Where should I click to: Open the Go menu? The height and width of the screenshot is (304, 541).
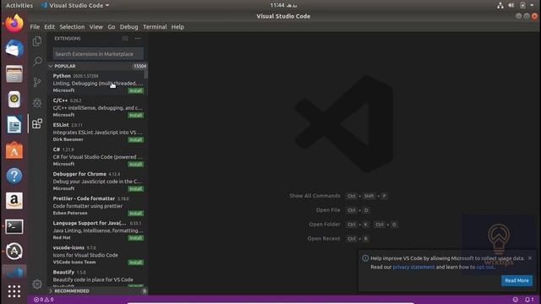click(x=111, y=27)
